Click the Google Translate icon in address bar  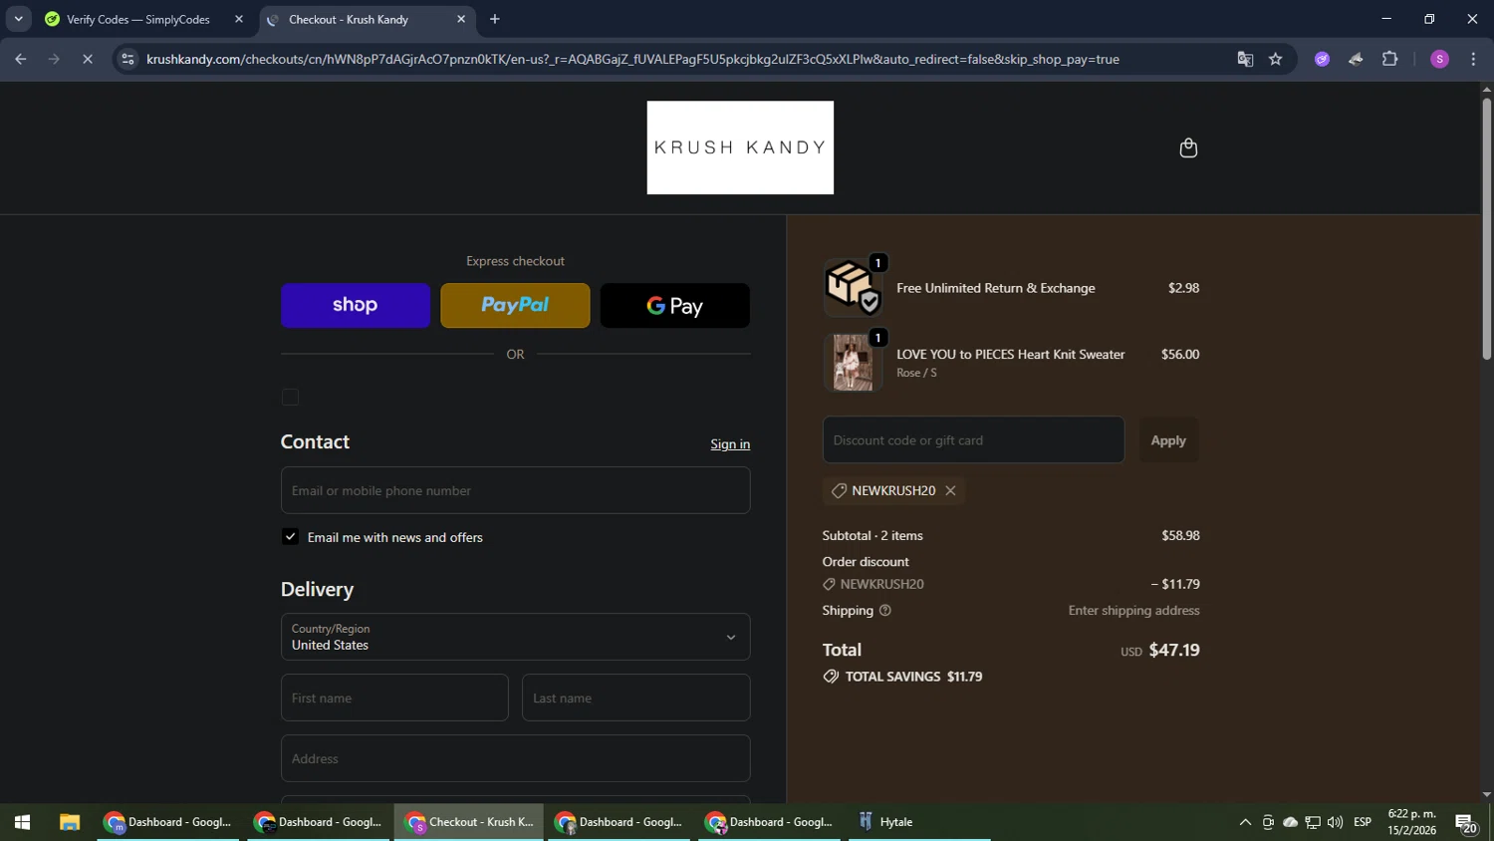tap(1245, 59)
